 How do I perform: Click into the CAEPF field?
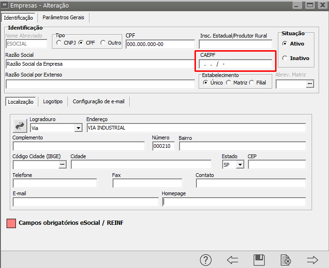click(x=235, y=64)
